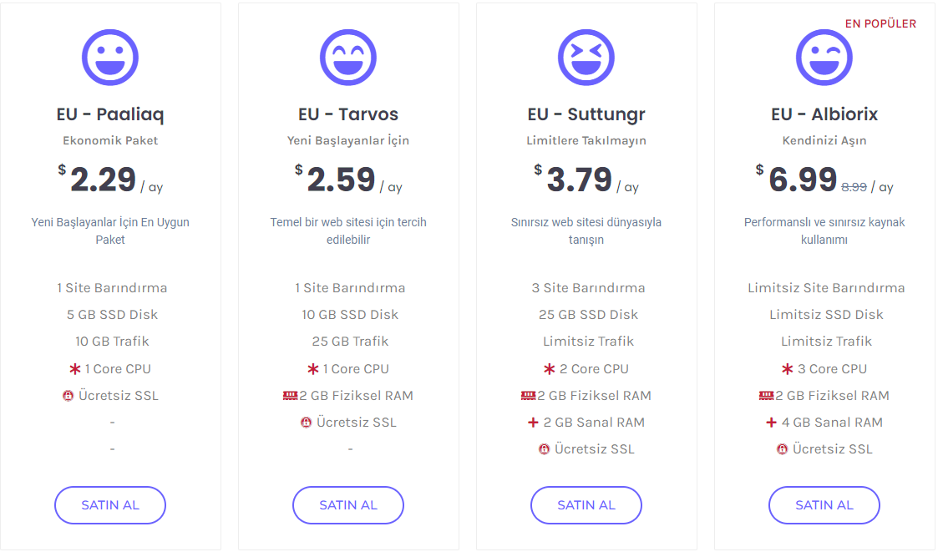This screenshot has height=552, width=938.
Task: Click the SSL lock icon in Albiorix plan
Action: pyautogui.click(x=783, y=449)
